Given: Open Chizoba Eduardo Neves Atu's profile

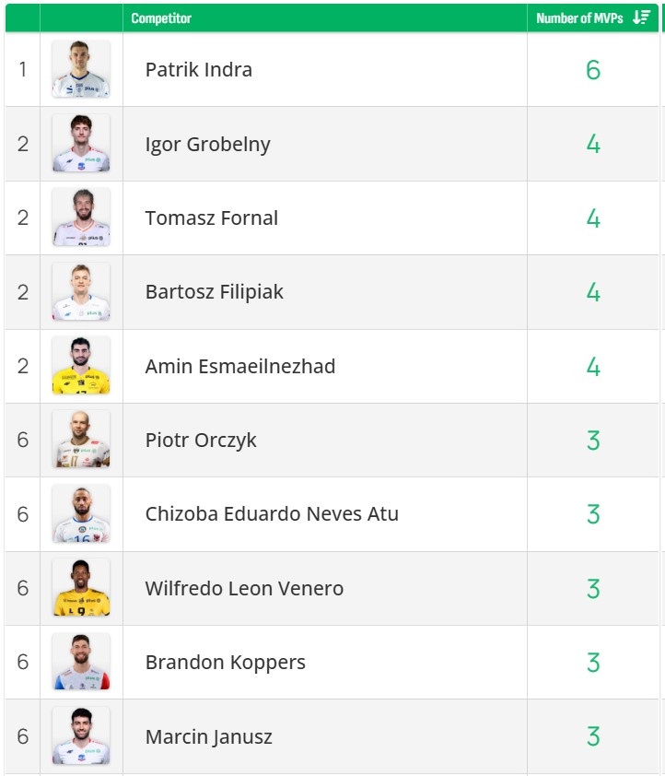Looking at the screenshot, I should pos(272,514).
